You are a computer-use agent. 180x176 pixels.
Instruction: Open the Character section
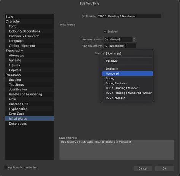pyautogui.click(x=29, y=22)
